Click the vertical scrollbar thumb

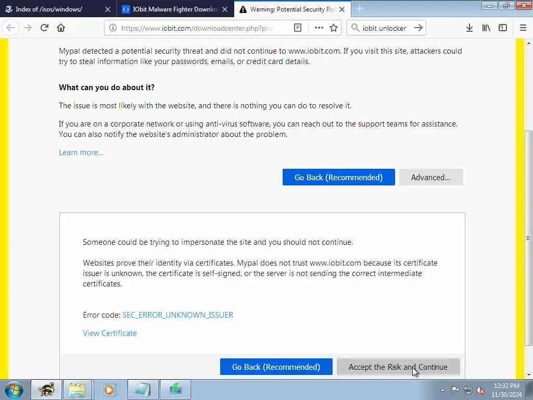(528, 238)
